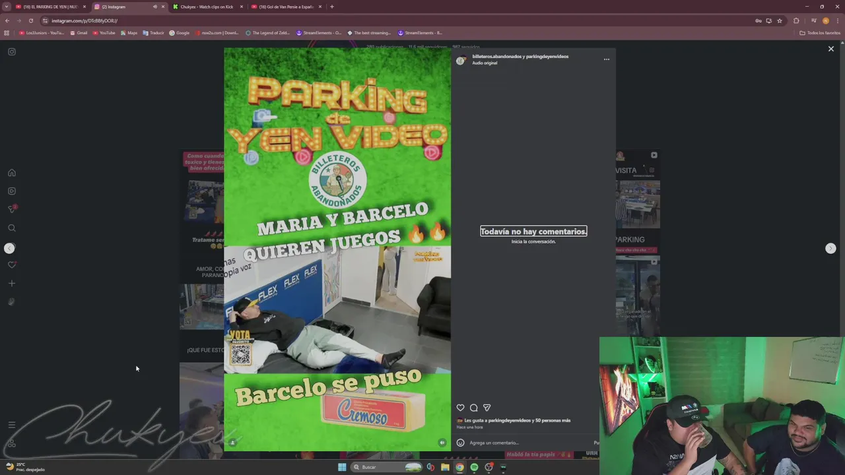The image size is (845, 475).
Task: Open the apps grid in bookmarks bar
Action: (7, 33)
